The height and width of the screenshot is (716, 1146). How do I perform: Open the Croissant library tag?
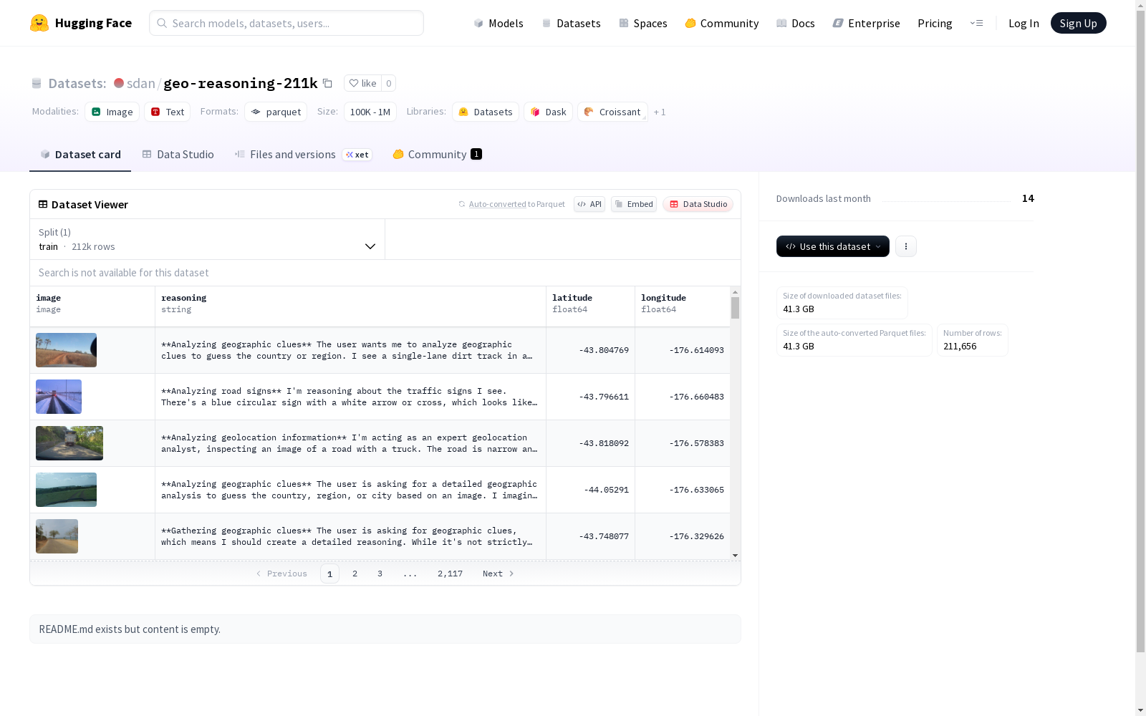click(612, 112)
